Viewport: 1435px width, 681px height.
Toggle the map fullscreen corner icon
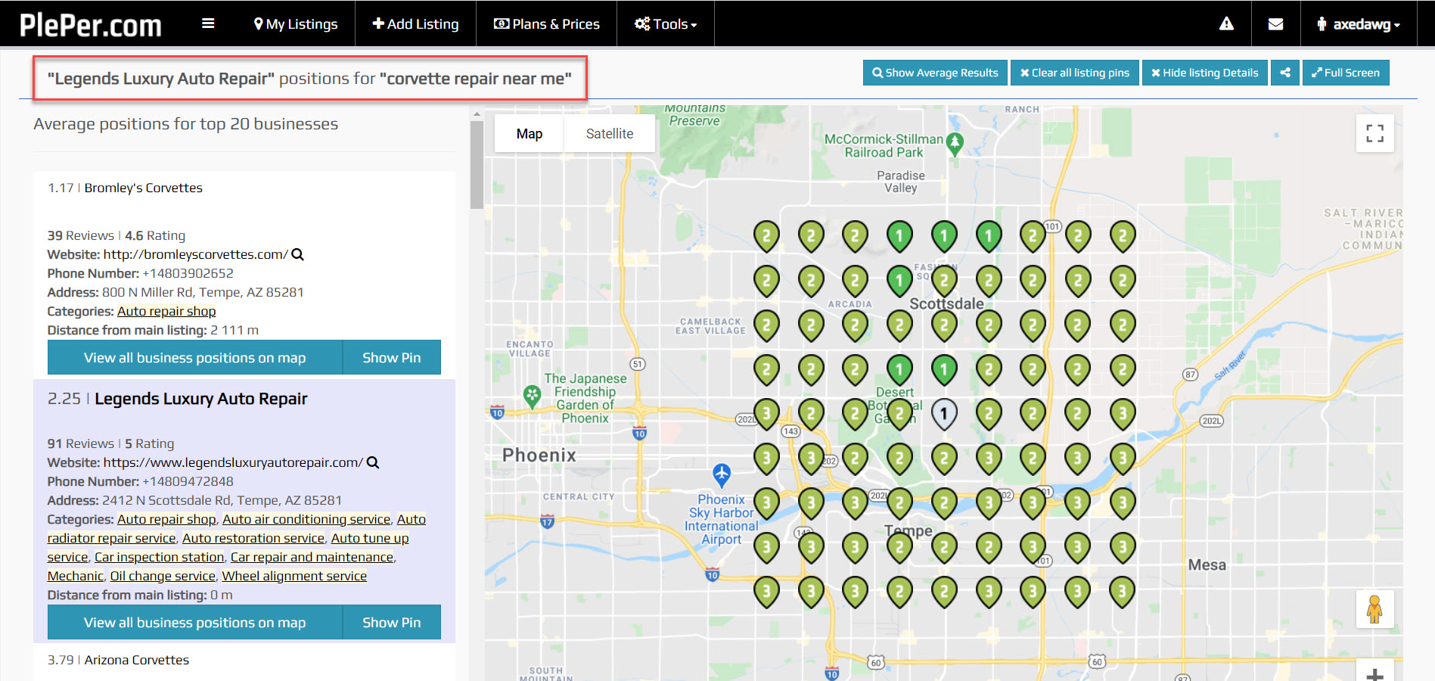coord(1375,134)
